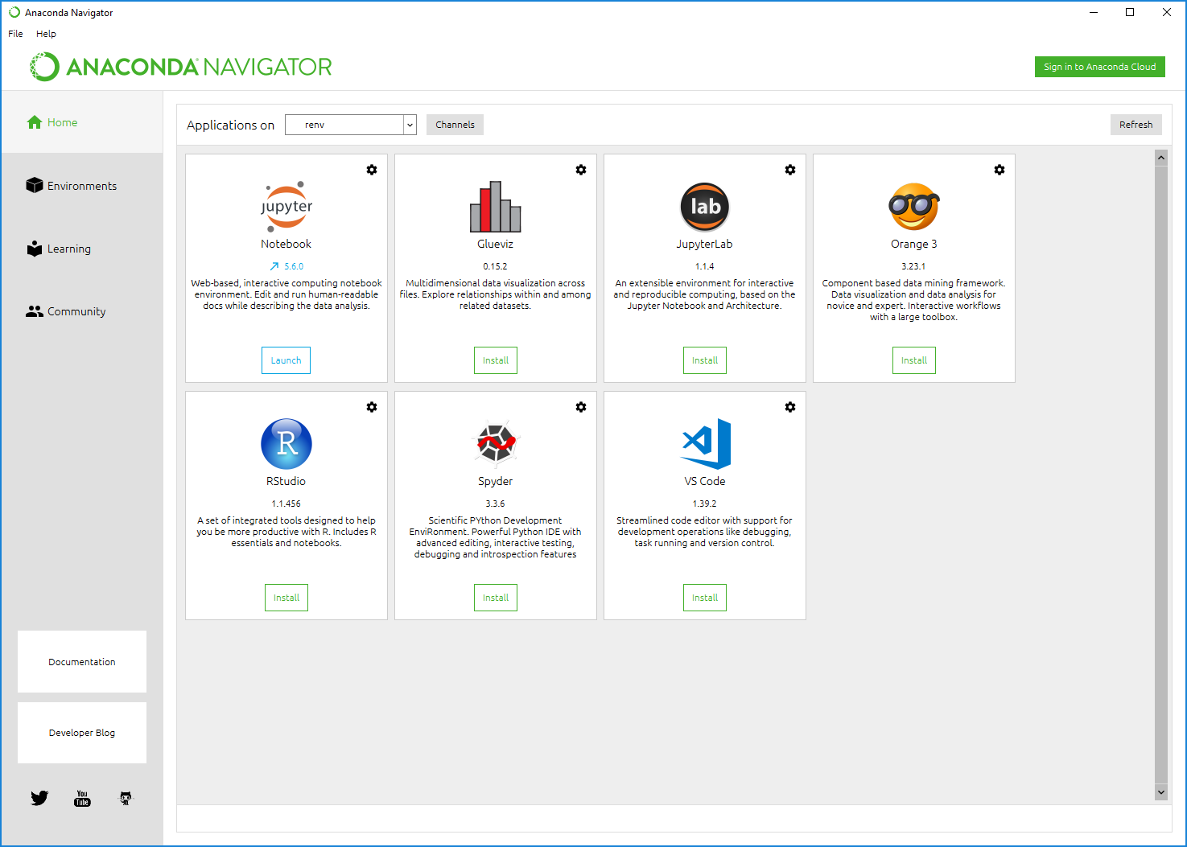Open gear settings on Orange 3 card
Viewport: 1187px width, 847px height.
point(999,170)
